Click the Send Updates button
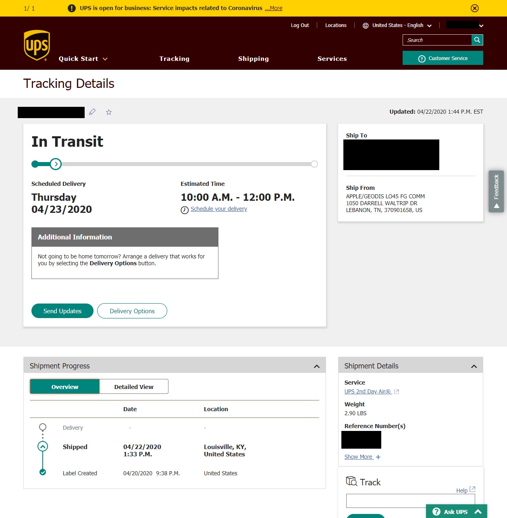This screenshot has width=507, height=518. 62,311
